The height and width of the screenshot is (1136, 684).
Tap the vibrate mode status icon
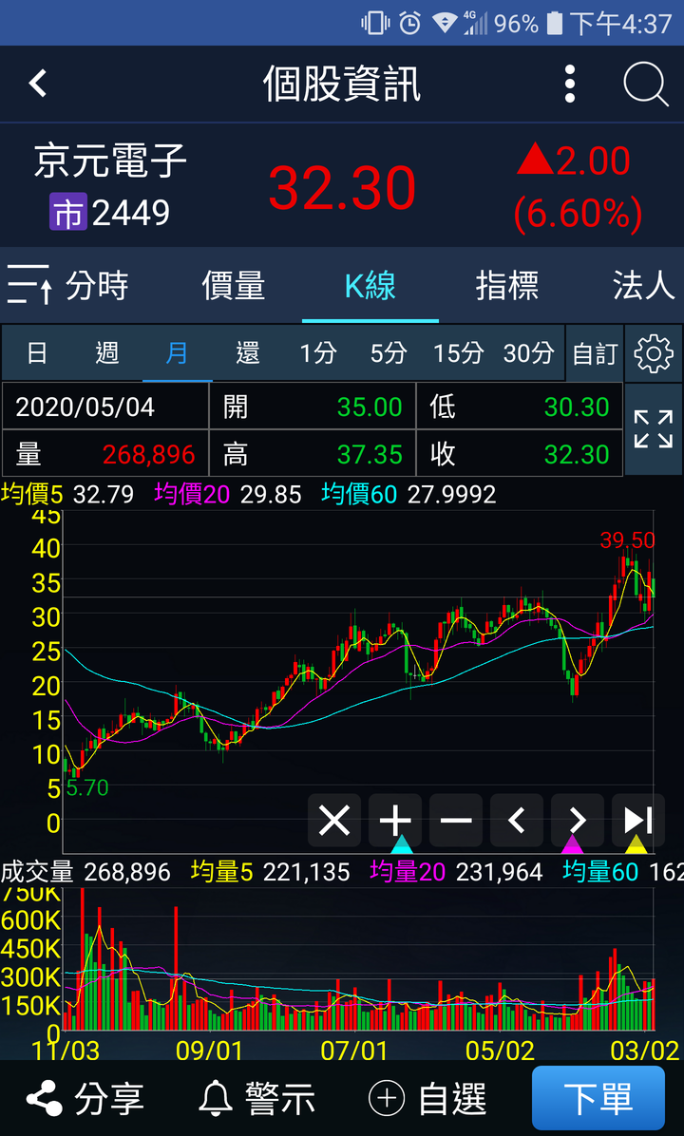(x=375, y=23)
